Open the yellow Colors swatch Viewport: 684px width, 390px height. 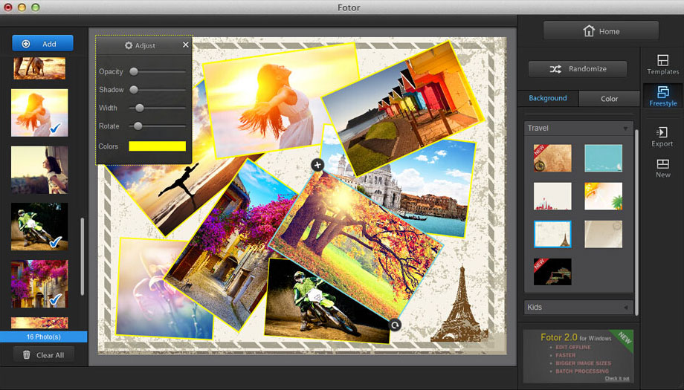[157, 146]
